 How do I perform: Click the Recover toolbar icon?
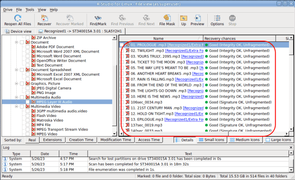tap(44, 18)
